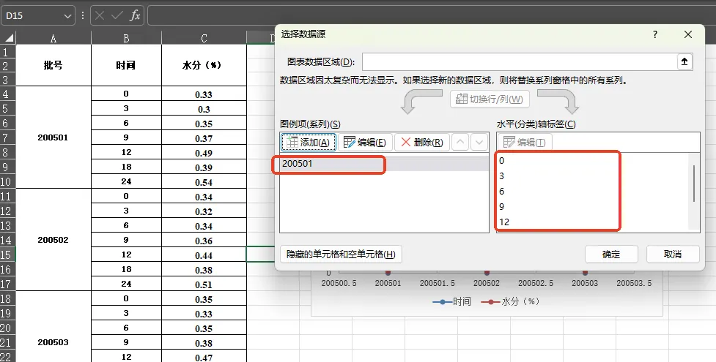Open the Name Box dropdown arrow
The width and height of the screenshot is (716, 362).
(x=67, y=16)
